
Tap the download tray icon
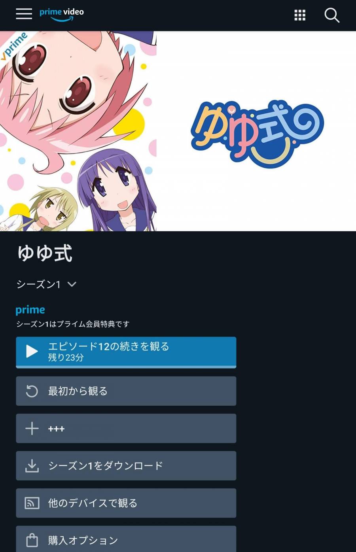pos(32,466)
